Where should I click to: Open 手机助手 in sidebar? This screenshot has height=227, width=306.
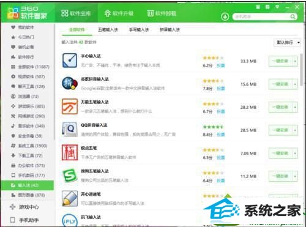tap(24, 220)
